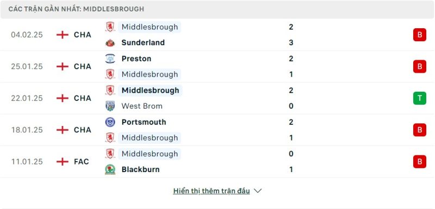This screenshot has width=435, height=209.
Task: Select the Portsmouth team name
Action: click(144, 122)
